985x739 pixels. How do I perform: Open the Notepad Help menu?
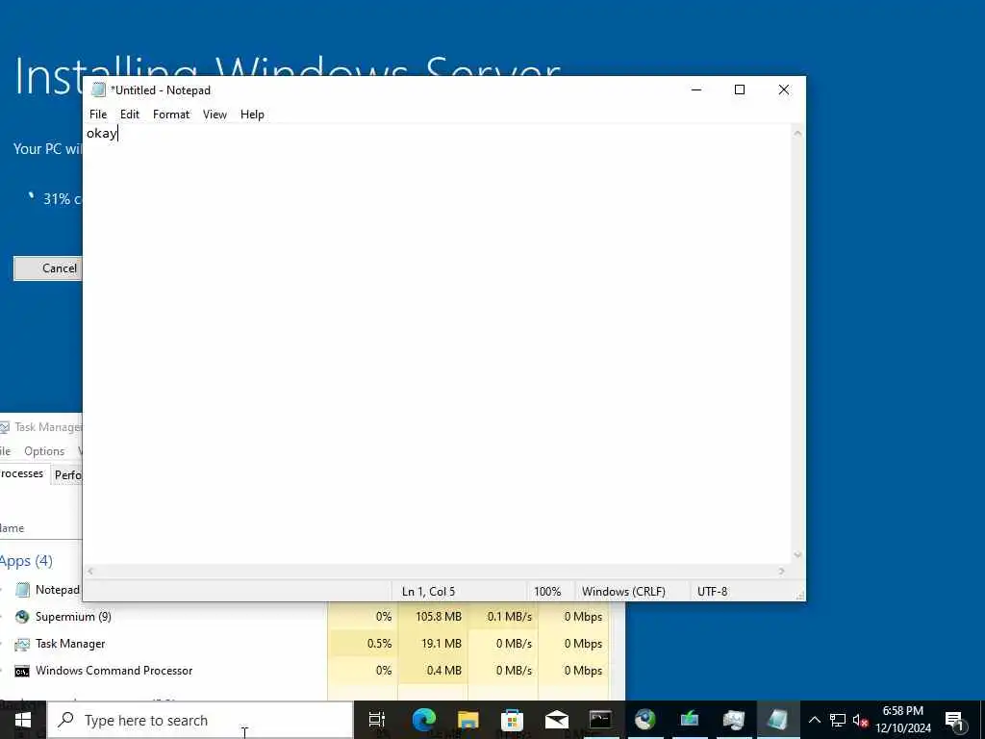click(252, 115)
